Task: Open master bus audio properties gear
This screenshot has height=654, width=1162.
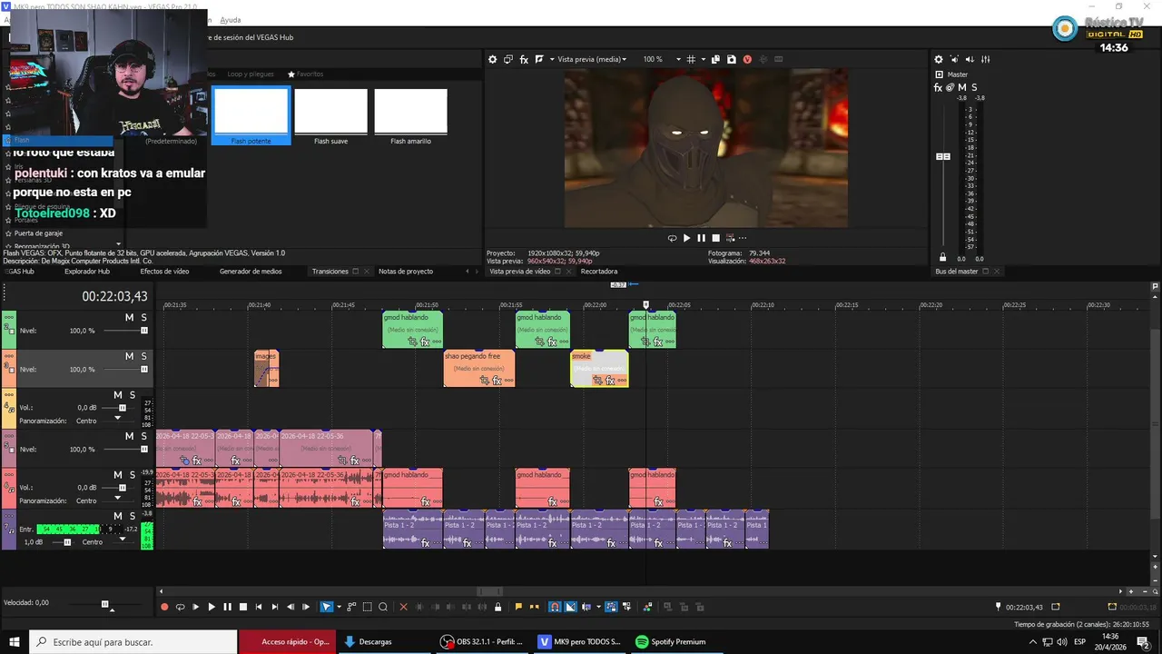Action: tap(939, 59)
